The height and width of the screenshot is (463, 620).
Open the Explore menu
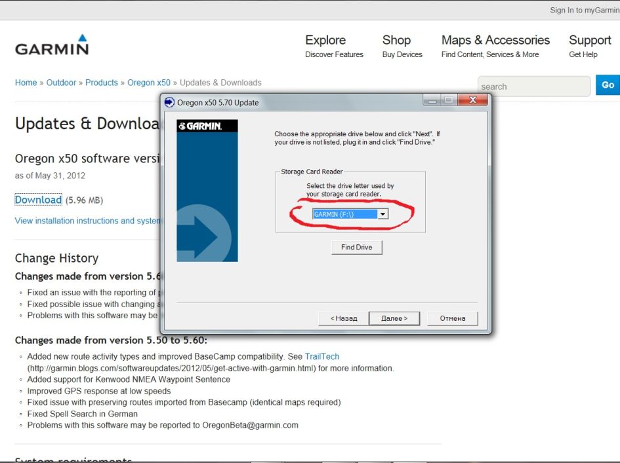[x=325, y=41]
